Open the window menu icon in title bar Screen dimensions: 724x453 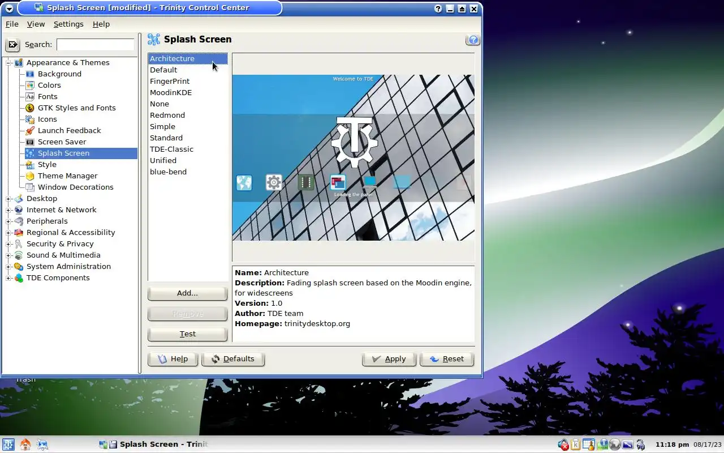pos(9,8)
